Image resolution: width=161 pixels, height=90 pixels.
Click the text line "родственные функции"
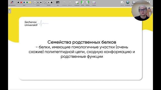(x=82, y=56)
